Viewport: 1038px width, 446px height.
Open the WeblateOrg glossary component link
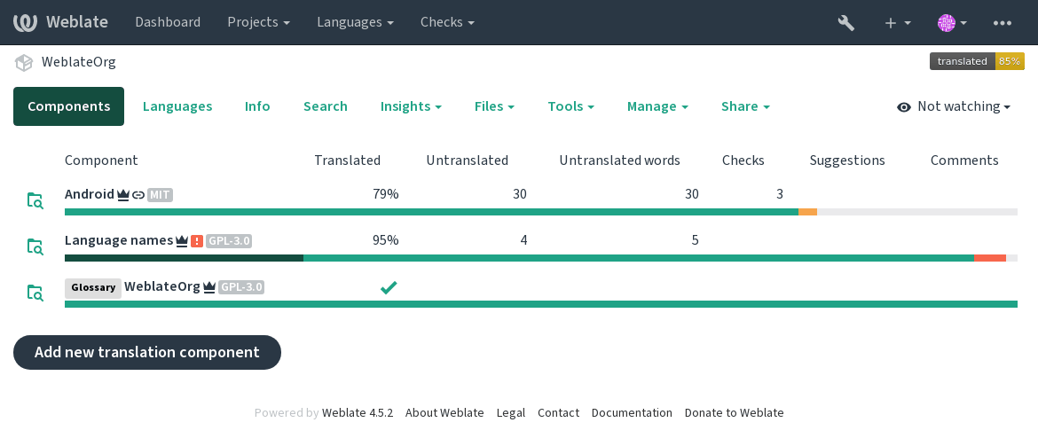pyautogui.click(x=162, y=286)
